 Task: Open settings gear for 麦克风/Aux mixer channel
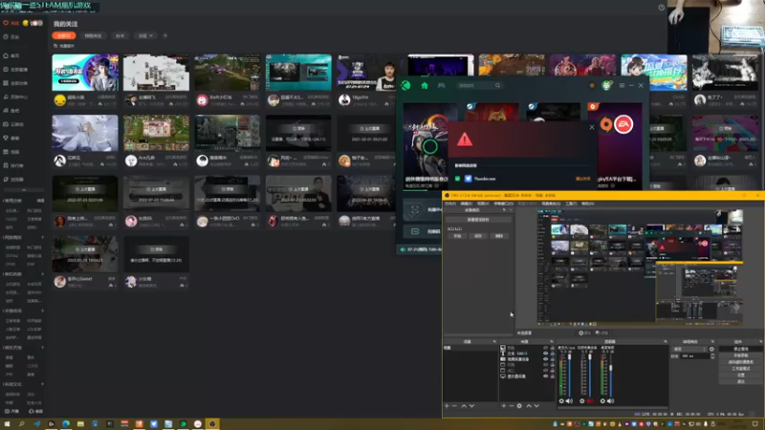[x=561, y=400]
